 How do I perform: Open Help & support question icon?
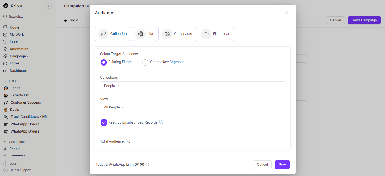pos(5,170)
